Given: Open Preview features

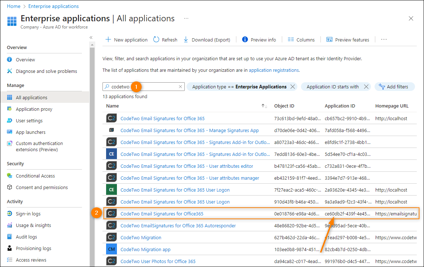Looking at the screenshot, I should (x=348, y=40).
